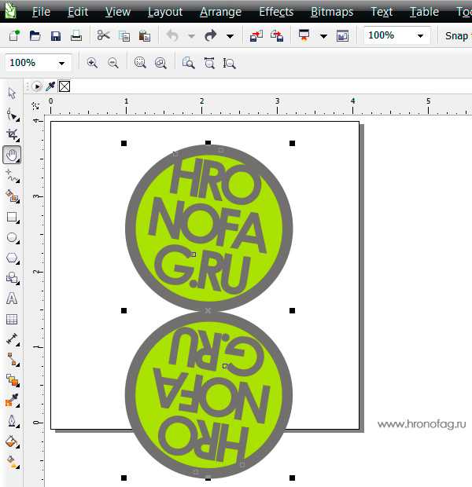Viewport: 472px width, 487px height.
Task: Click the Application launcher icon
Action: 304,35
